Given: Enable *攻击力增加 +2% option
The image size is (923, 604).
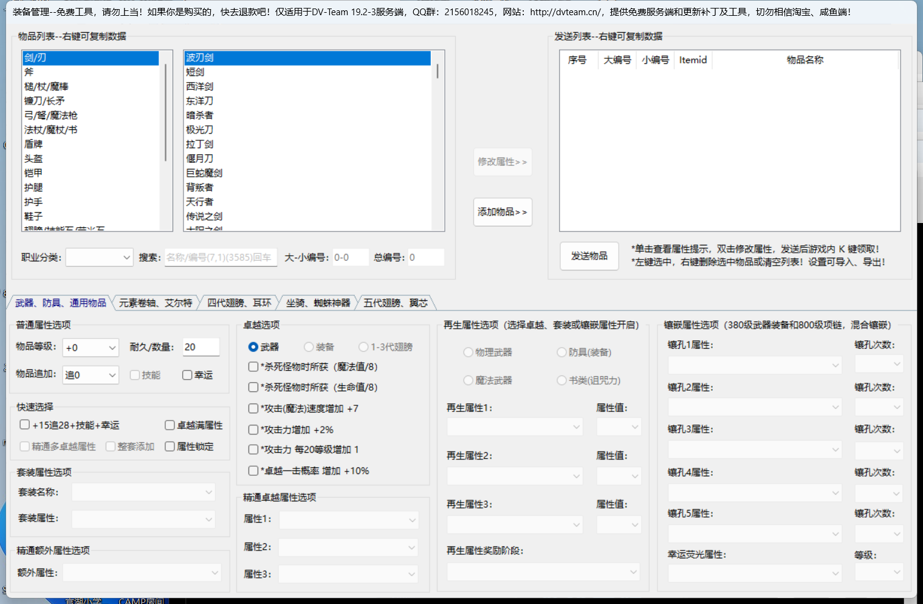Looking at the screenshot, I should [253, 430].
